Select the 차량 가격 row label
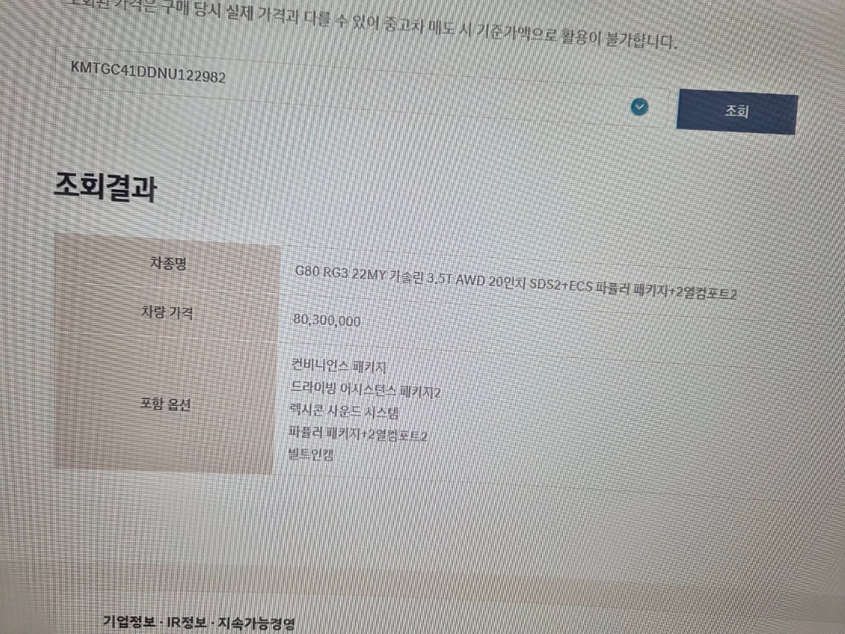The height and width of the screenshot is (634, 845). tap(167, 312)
